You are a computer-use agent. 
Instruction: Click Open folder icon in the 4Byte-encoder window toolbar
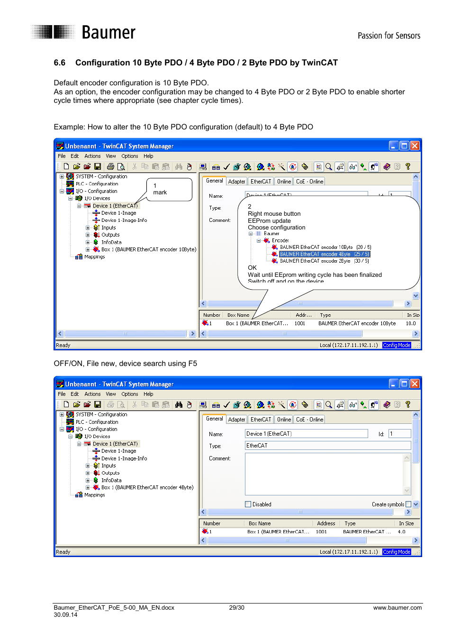(77, 404)
